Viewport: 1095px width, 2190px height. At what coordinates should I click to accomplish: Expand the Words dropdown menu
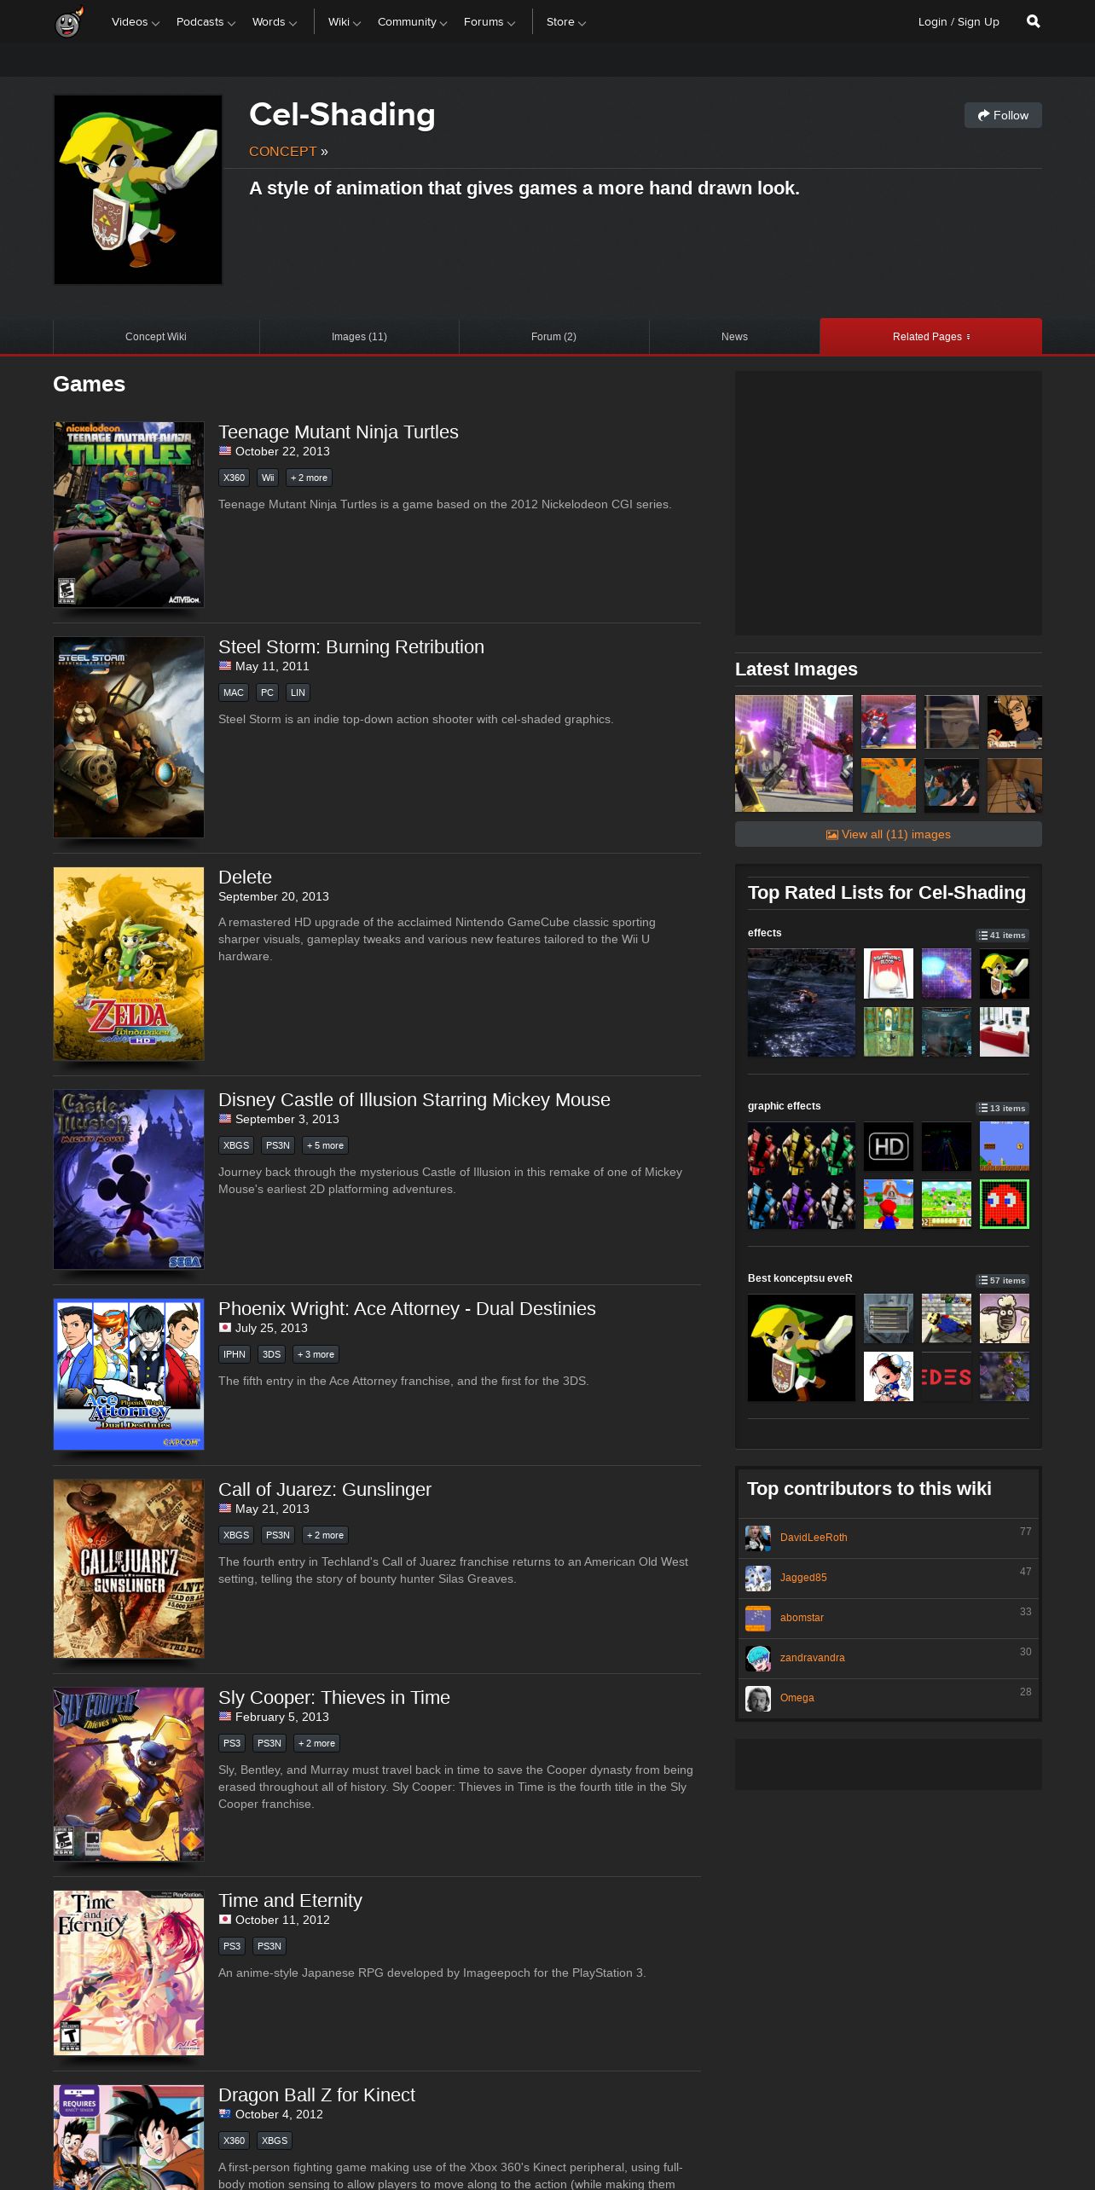274,22
